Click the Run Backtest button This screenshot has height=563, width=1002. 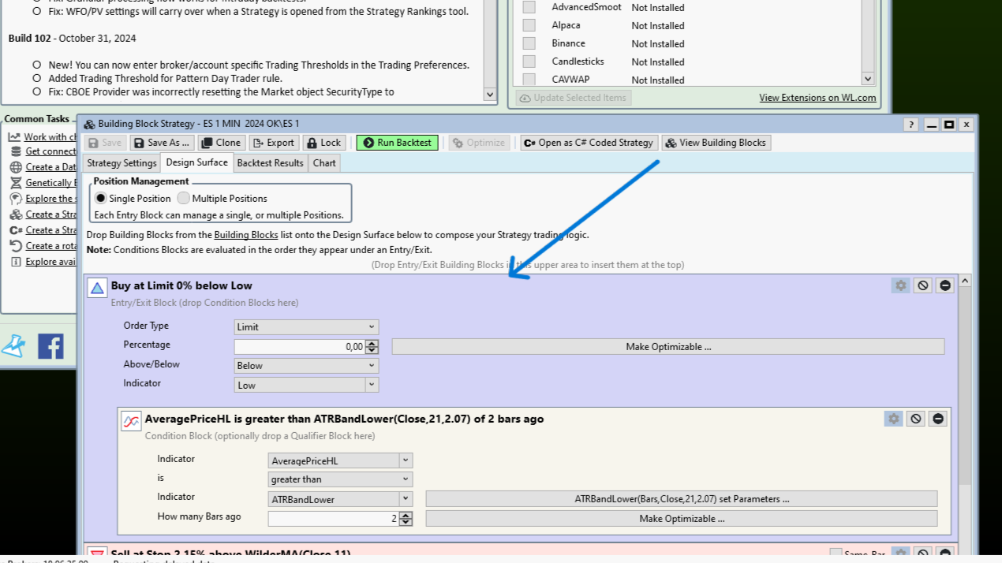(397, 143)
